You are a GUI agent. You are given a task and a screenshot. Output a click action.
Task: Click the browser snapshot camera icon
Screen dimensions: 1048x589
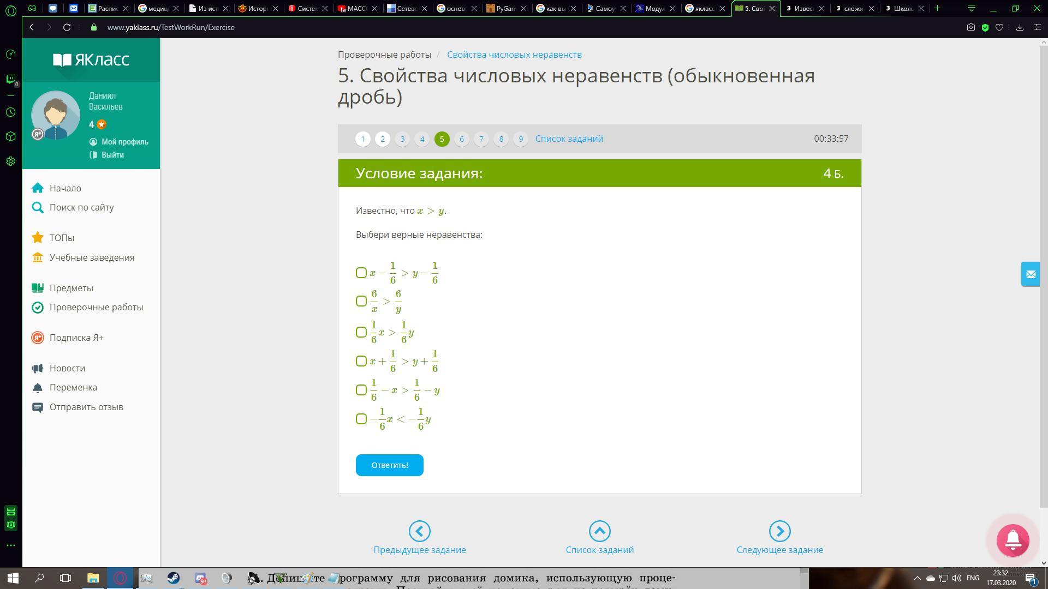pyautogui.click(x=970, y=27)
